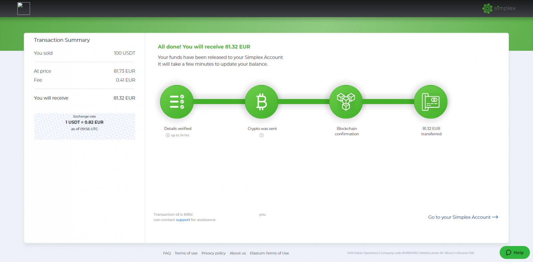Open Terms of use in footer
The image size is (533, 262).
coord(186,253)
